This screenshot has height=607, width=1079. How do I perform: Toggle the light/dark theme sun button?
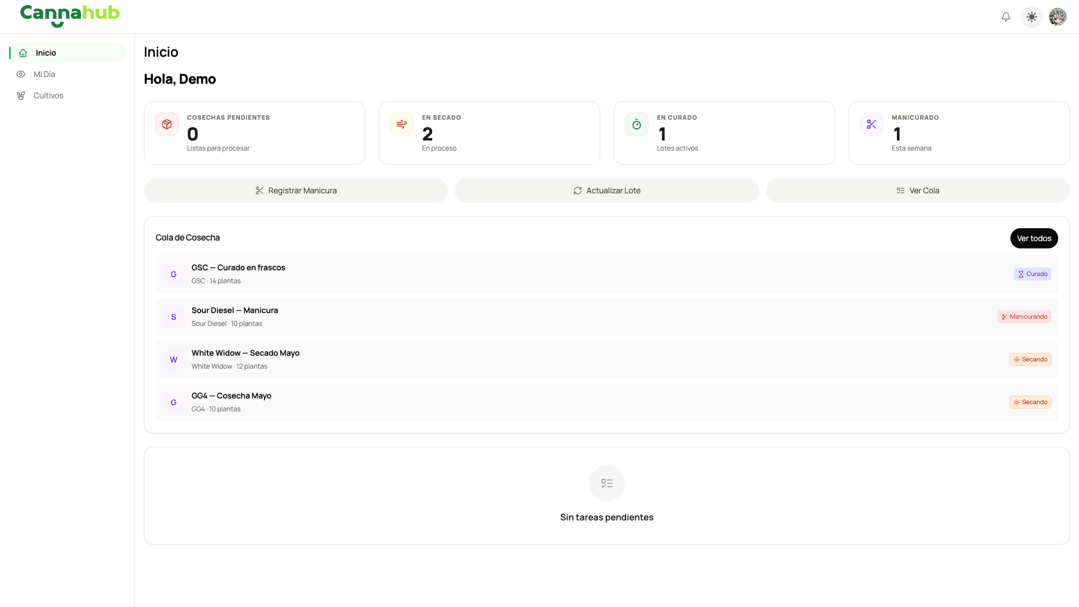click(1032, 17)
